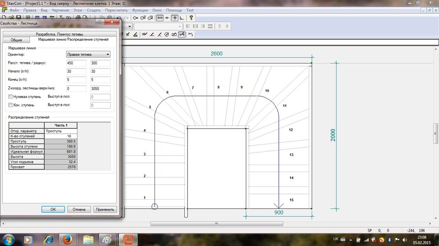The image size is (439, 246).
Task: Open the Ориентир dropdown Правая тетива
Action: 88,54
